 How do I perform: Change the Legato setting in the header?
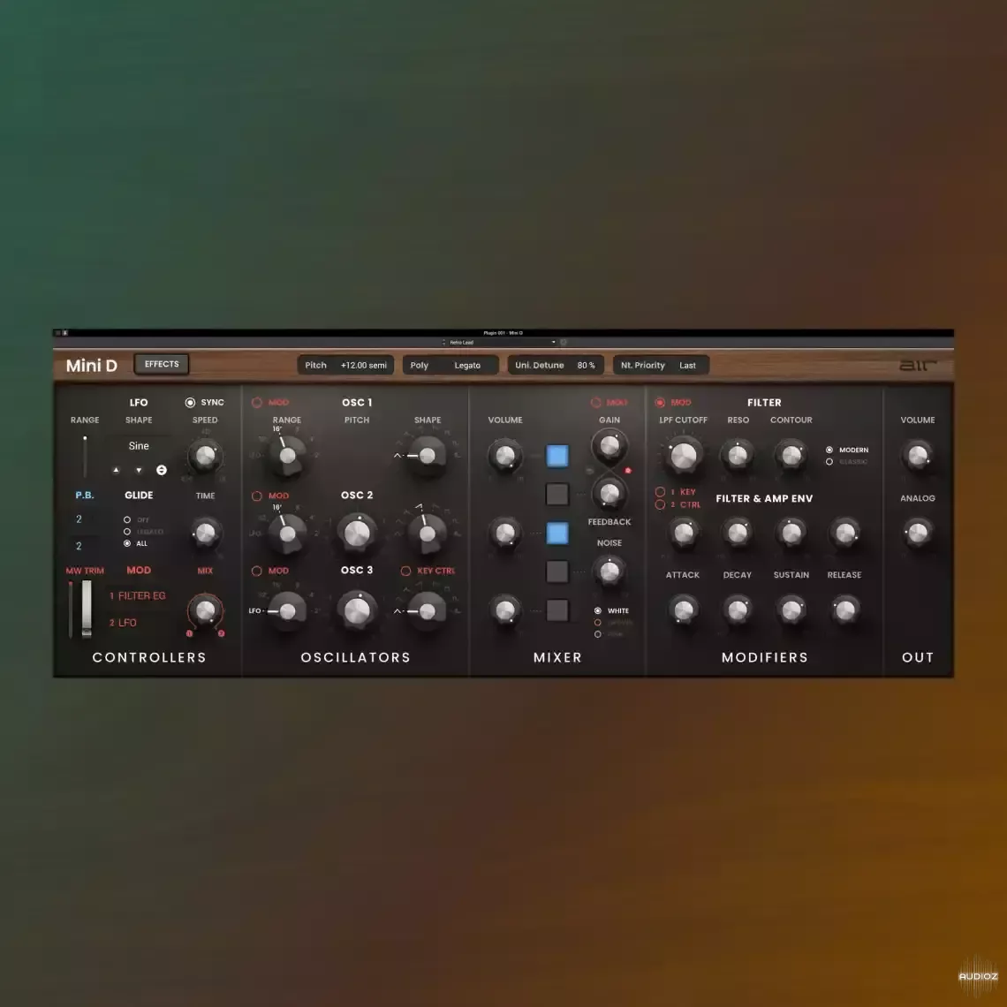pos(467,366)
